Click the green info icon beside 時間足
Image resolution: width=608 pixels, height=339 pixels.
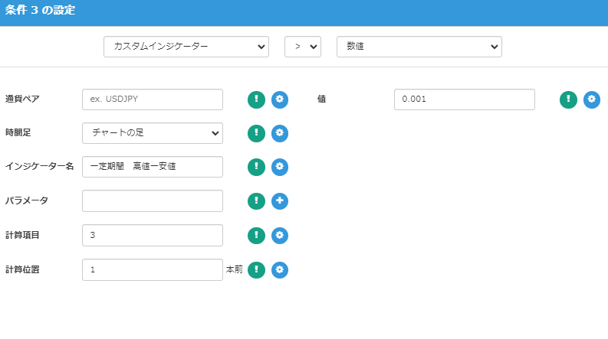[x=256, y=133]
